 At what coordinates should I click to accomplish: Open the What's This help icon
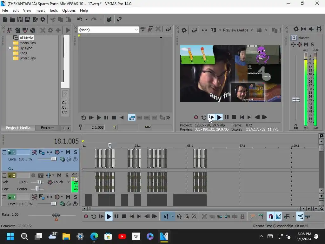119,19
